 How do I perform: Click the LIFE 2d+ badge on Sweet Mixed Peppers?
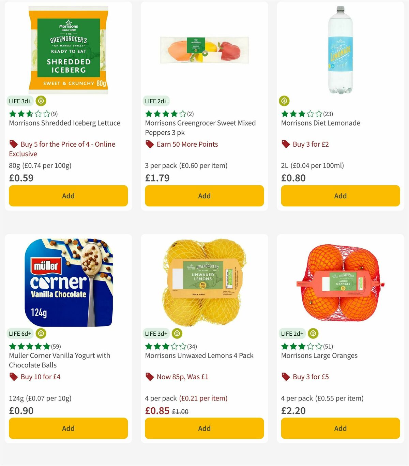pyautogui.click(x=156, y=101)
